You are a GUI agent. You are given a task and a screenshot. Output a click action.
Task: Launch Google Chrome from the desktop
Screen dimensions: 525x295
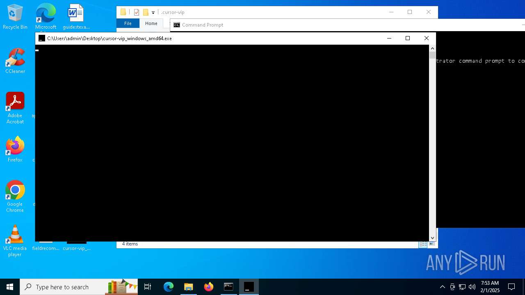coord(15,197)
